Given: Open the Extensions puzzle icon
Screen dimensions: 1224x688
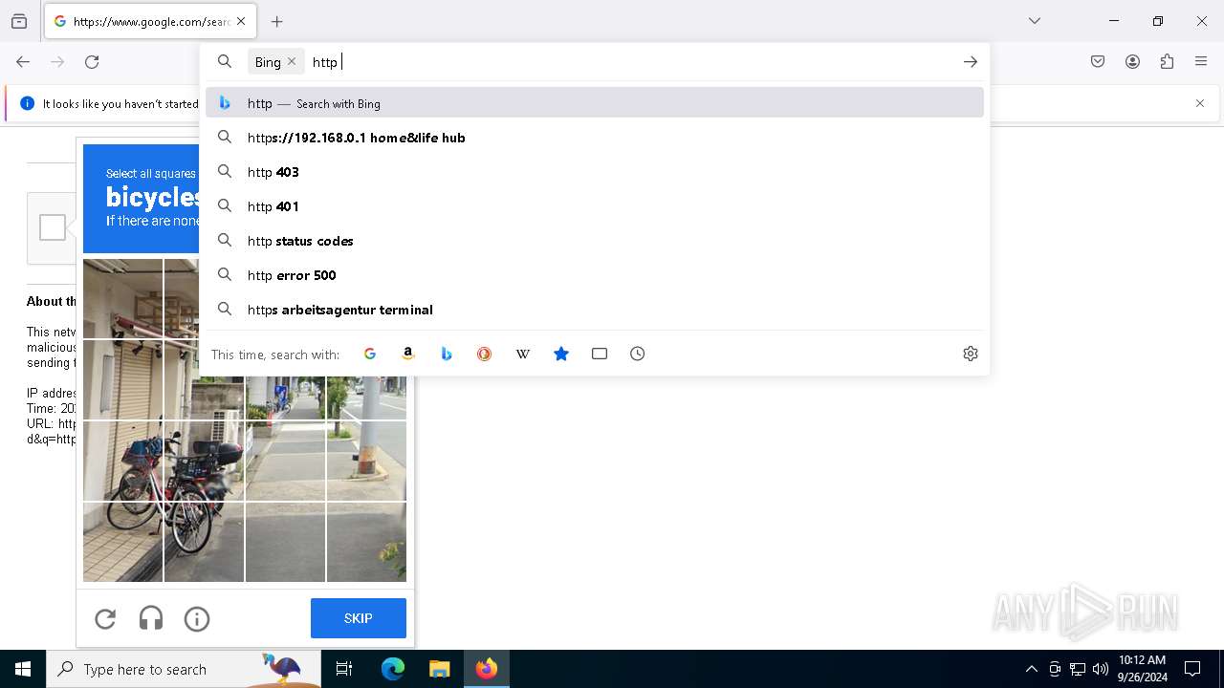Looking at the screenshot, I should 1167,62.
